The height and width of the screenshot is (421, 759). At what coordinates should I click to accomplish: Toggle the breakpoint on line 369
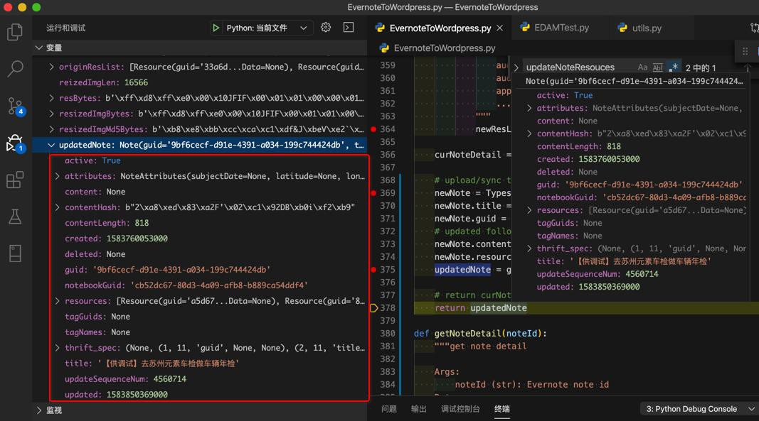(373, 193)
